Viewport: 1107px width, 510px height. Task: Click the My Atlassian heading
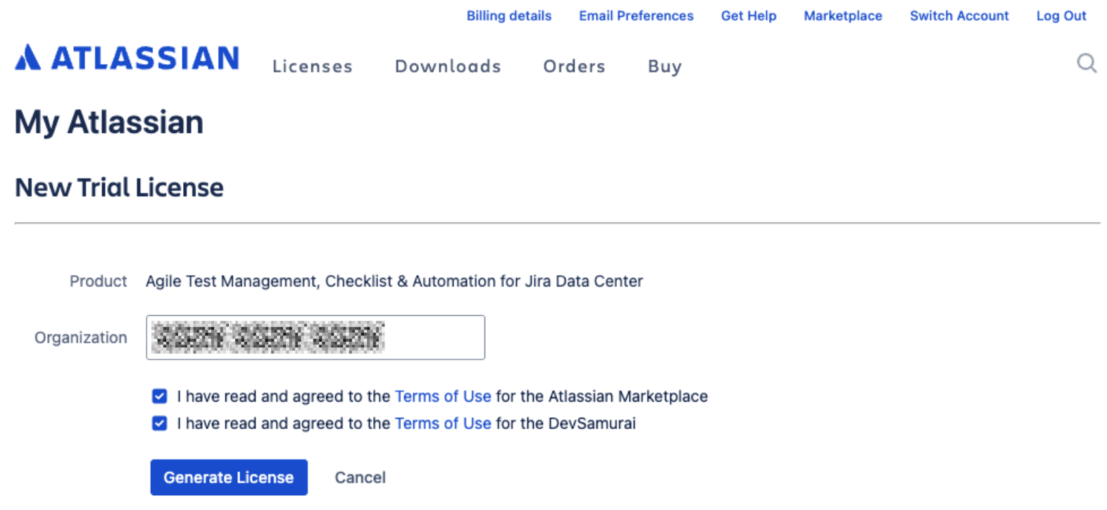108,122
